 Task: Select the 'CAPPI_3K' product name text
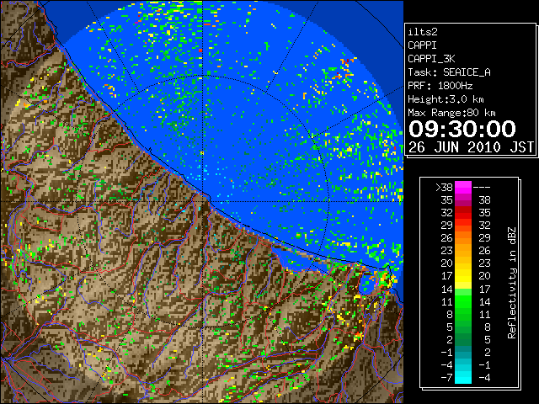pyautogui.click(x=431, y=59)
